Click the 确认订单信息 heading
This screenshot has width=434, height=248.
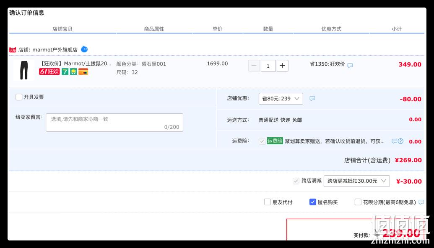[x=26, y=13]
